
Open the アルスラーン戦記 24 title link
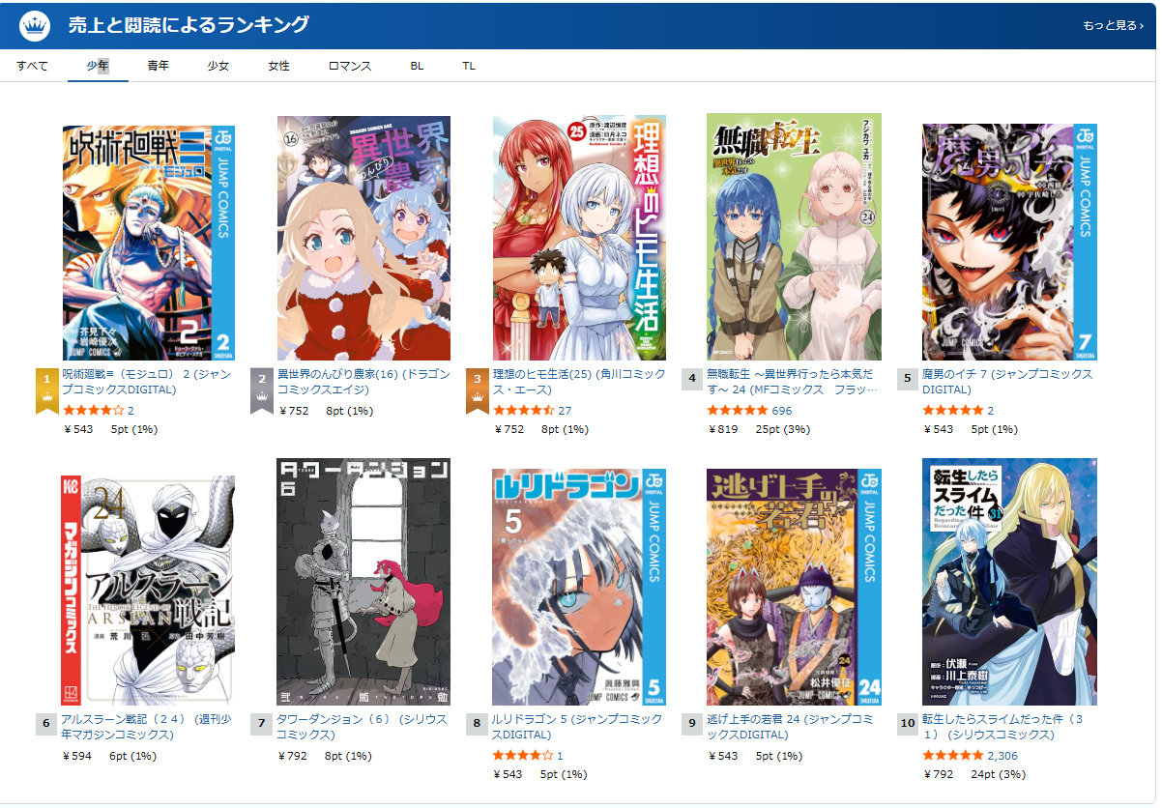(143, 727)
